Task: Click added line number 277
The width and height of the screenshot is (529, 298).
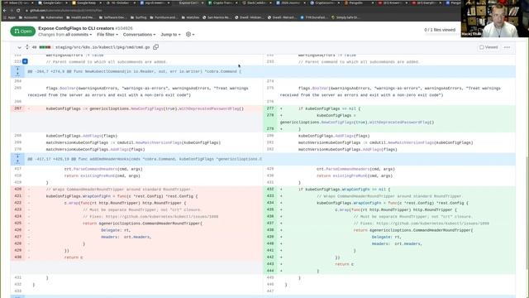Action: click(x=270, y=108)
